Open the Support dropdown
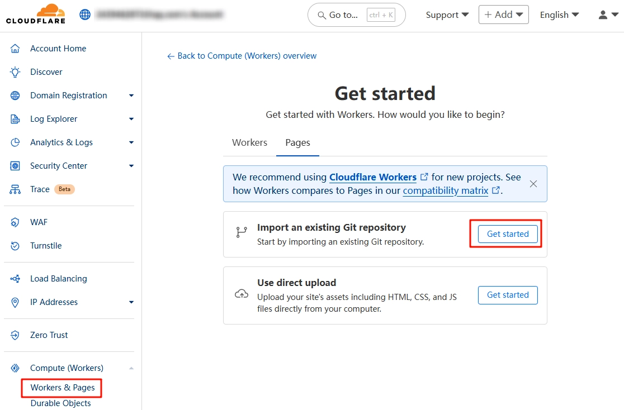 (x=447, y=15)
